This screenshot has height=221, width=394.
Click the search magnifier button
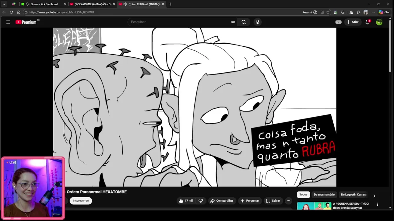tap(244, 22)
